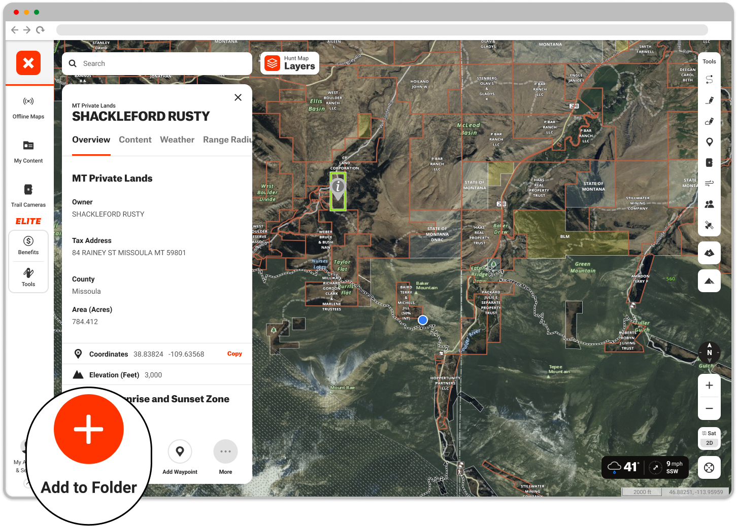Screen dimensions: 737x526
Task: Close the SHACKLEFORD RUSTY details panel
Action: (238, 97)
